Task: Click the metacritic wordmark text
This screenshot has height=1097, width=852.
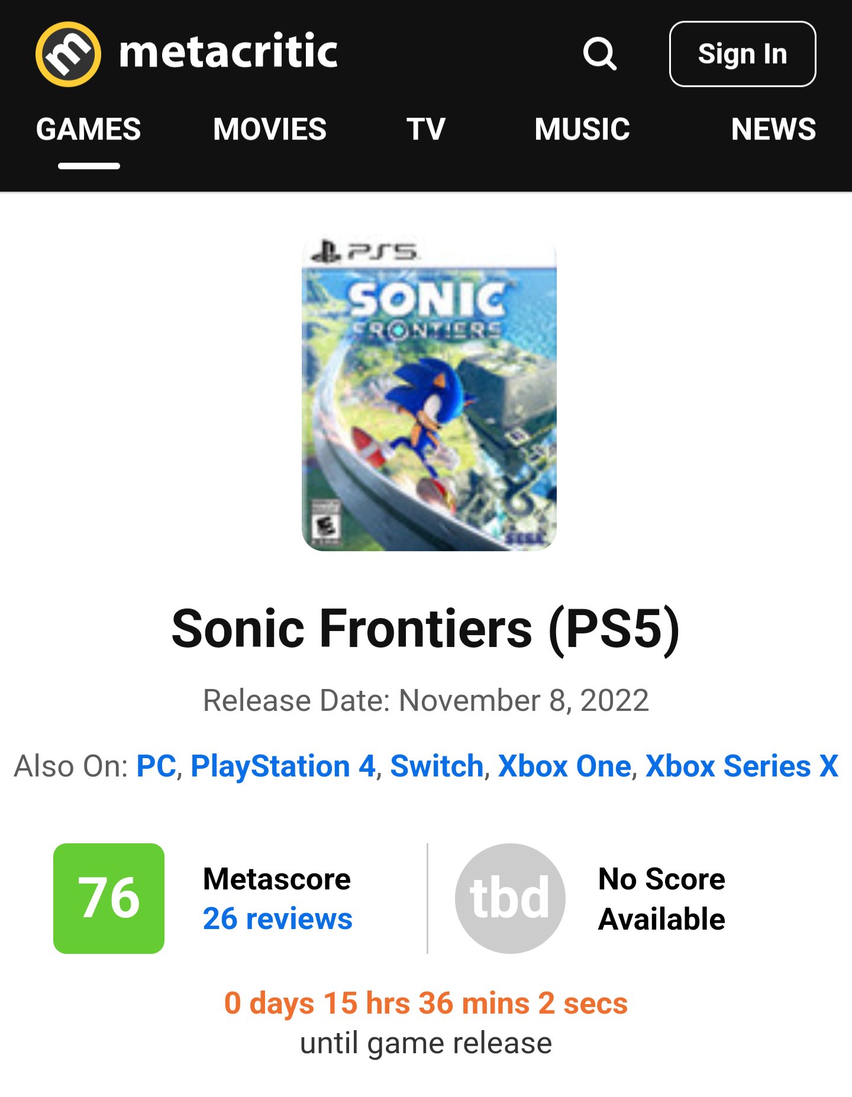Action: [x=228, y=51]
